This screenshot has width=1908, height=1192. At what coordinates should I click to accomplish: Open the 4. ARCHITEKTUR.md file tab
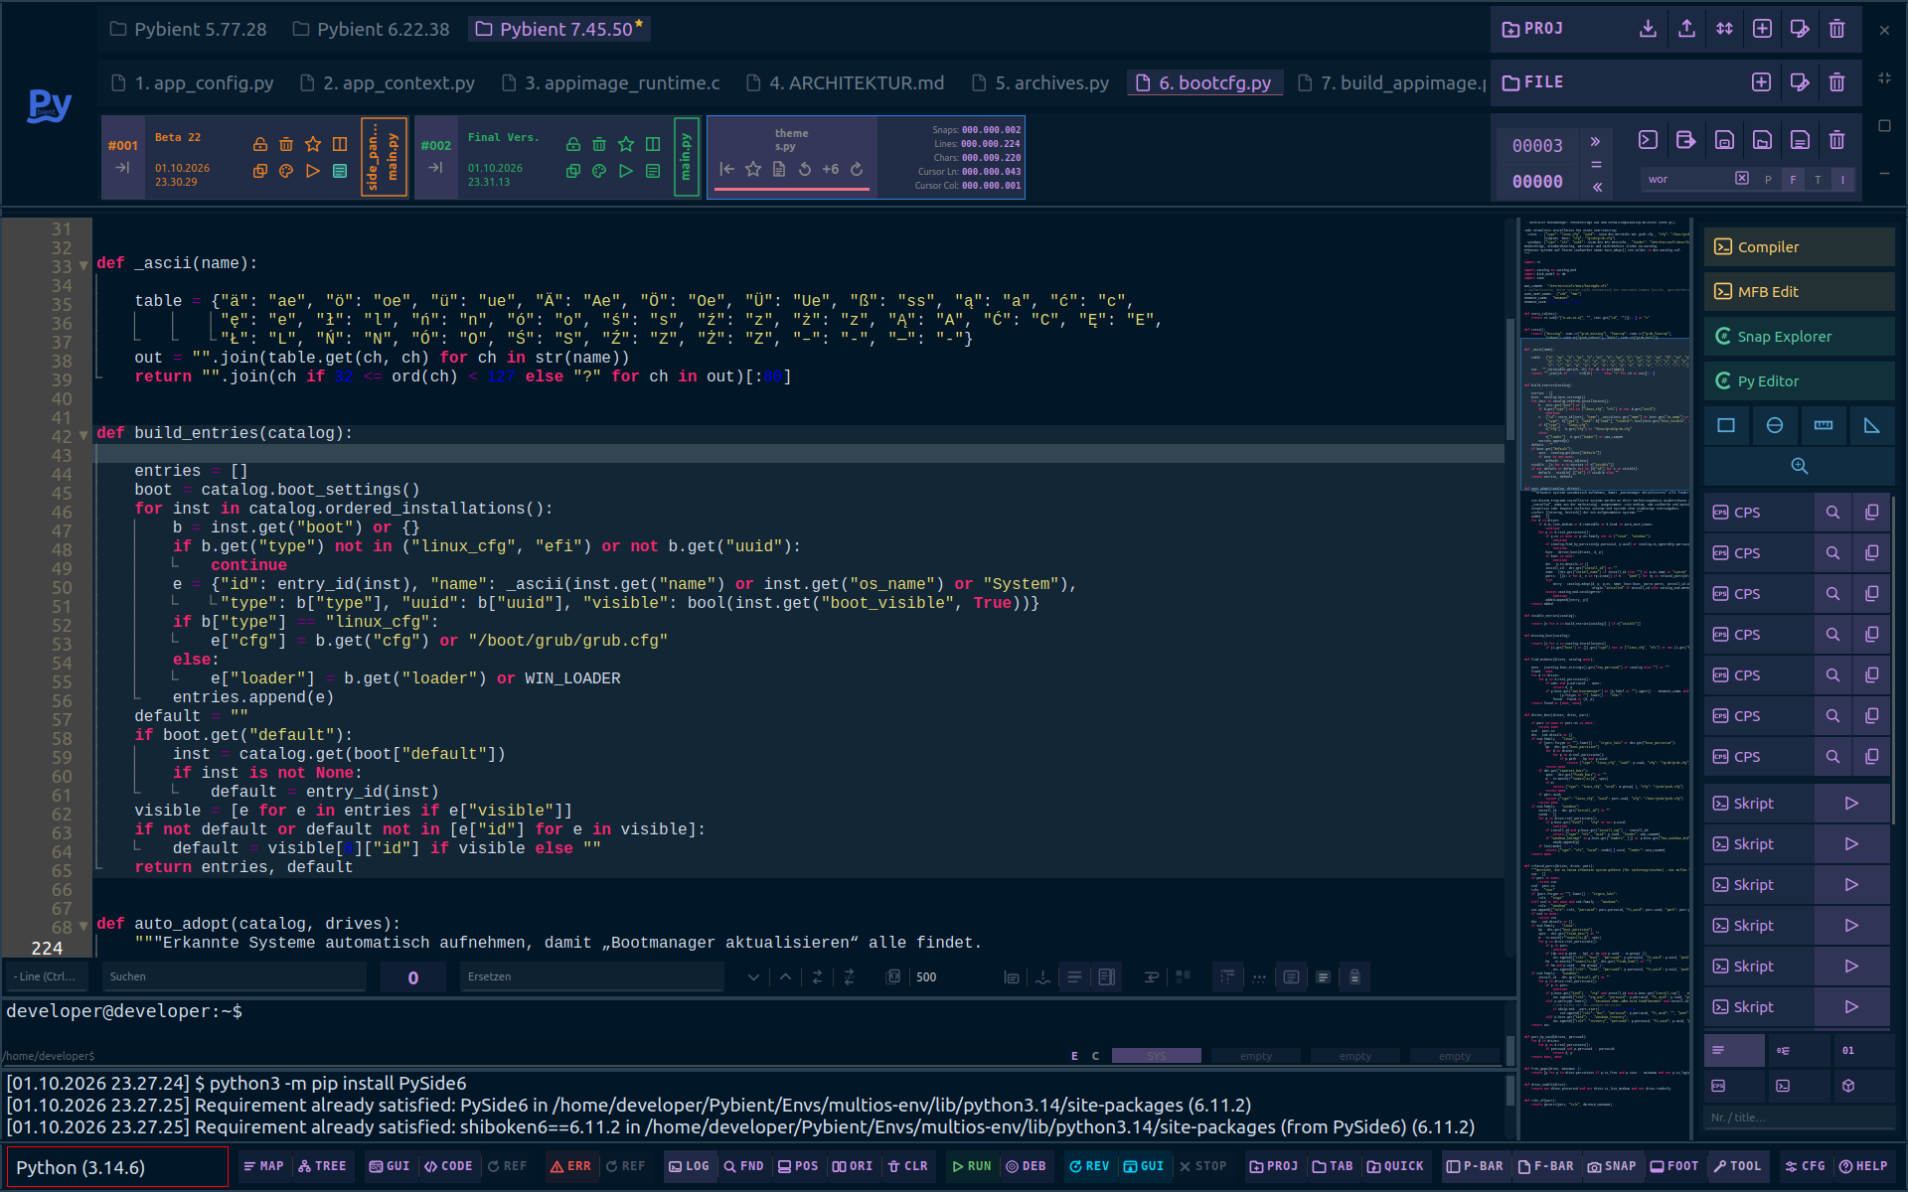(846, 83)
